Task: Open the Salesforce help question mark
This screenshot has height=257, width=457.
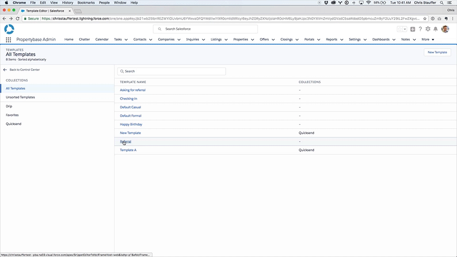Action: pos(420,29)
